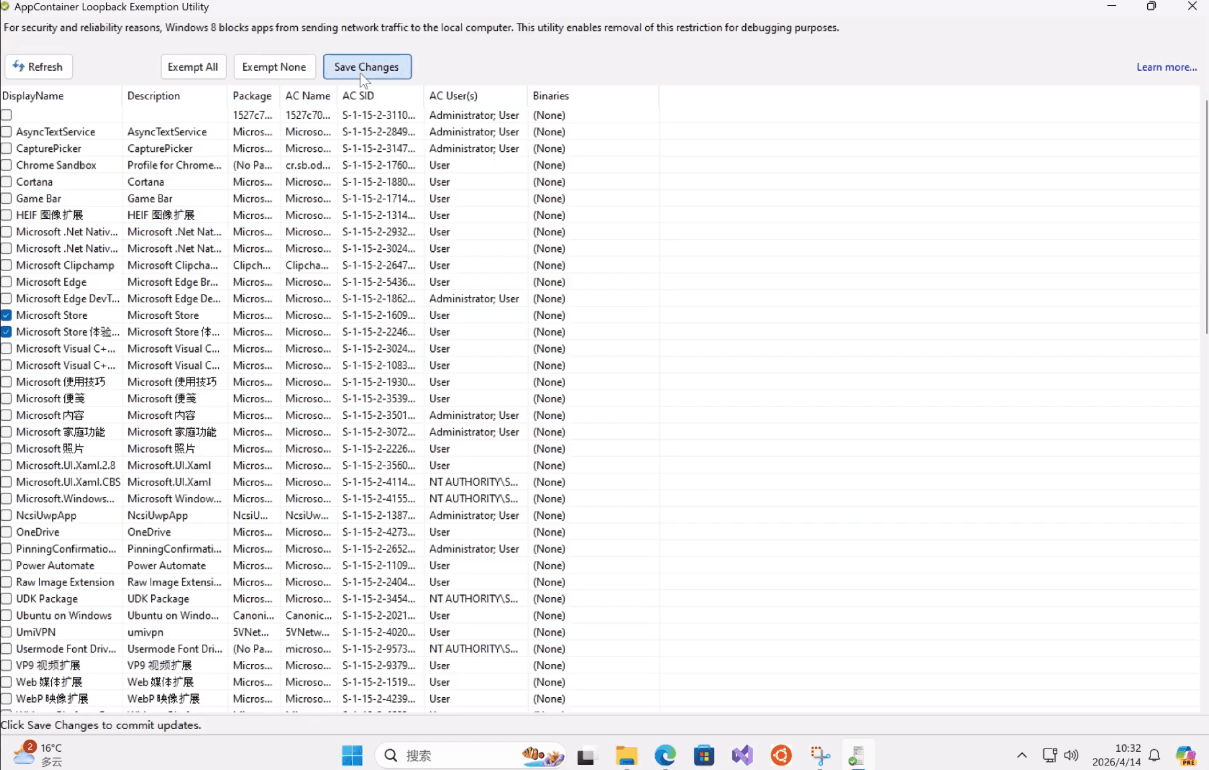Screen dimensions: 1209x770
Task: Select the Loopback Exemption Utility taskbar icon
Action: click(x=858, y=755)
